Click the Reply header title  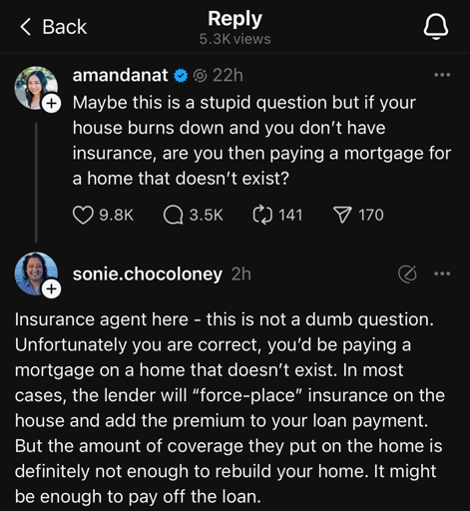click(235, 19)
